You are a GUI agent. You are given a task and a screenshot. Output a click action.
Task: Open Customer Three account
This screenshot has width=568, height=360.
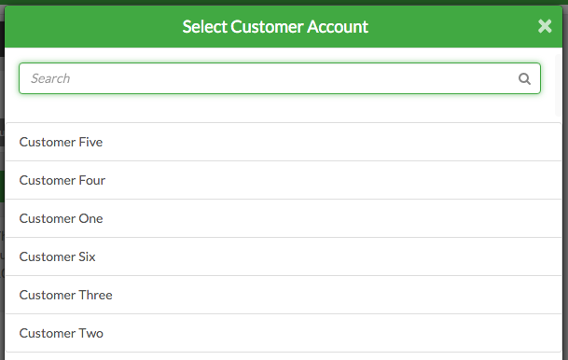[284, 295]
